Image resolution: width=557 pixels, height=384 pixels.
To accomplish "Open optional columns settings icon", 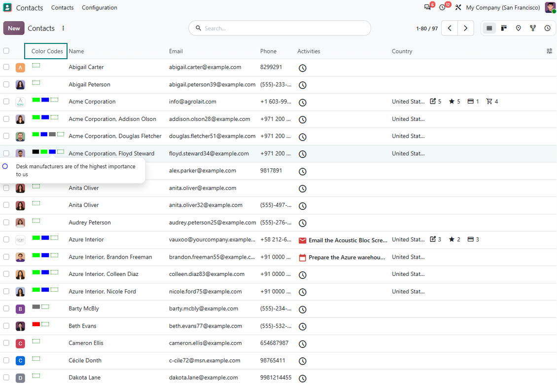I will tap(549, 51).
